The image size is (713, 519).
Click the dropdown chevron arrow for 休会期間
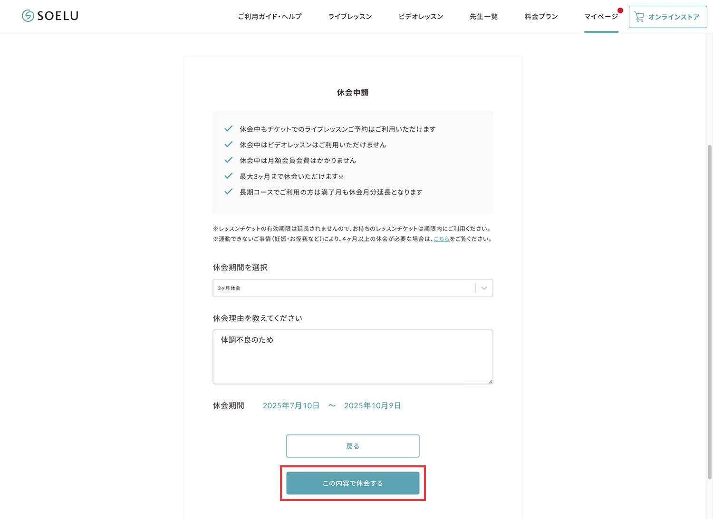[484, 288]
